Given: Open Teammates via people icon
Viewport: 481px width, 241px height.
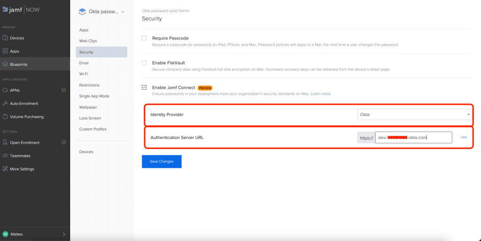Looking at the screenshot, I should click(x=5, y=155).
